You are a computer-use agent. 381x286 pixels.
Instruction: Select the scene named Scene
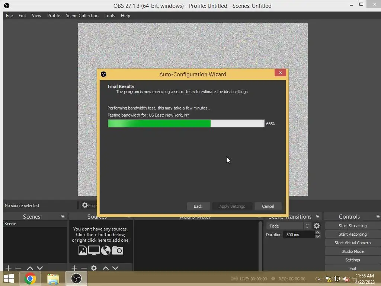[35, 224]
